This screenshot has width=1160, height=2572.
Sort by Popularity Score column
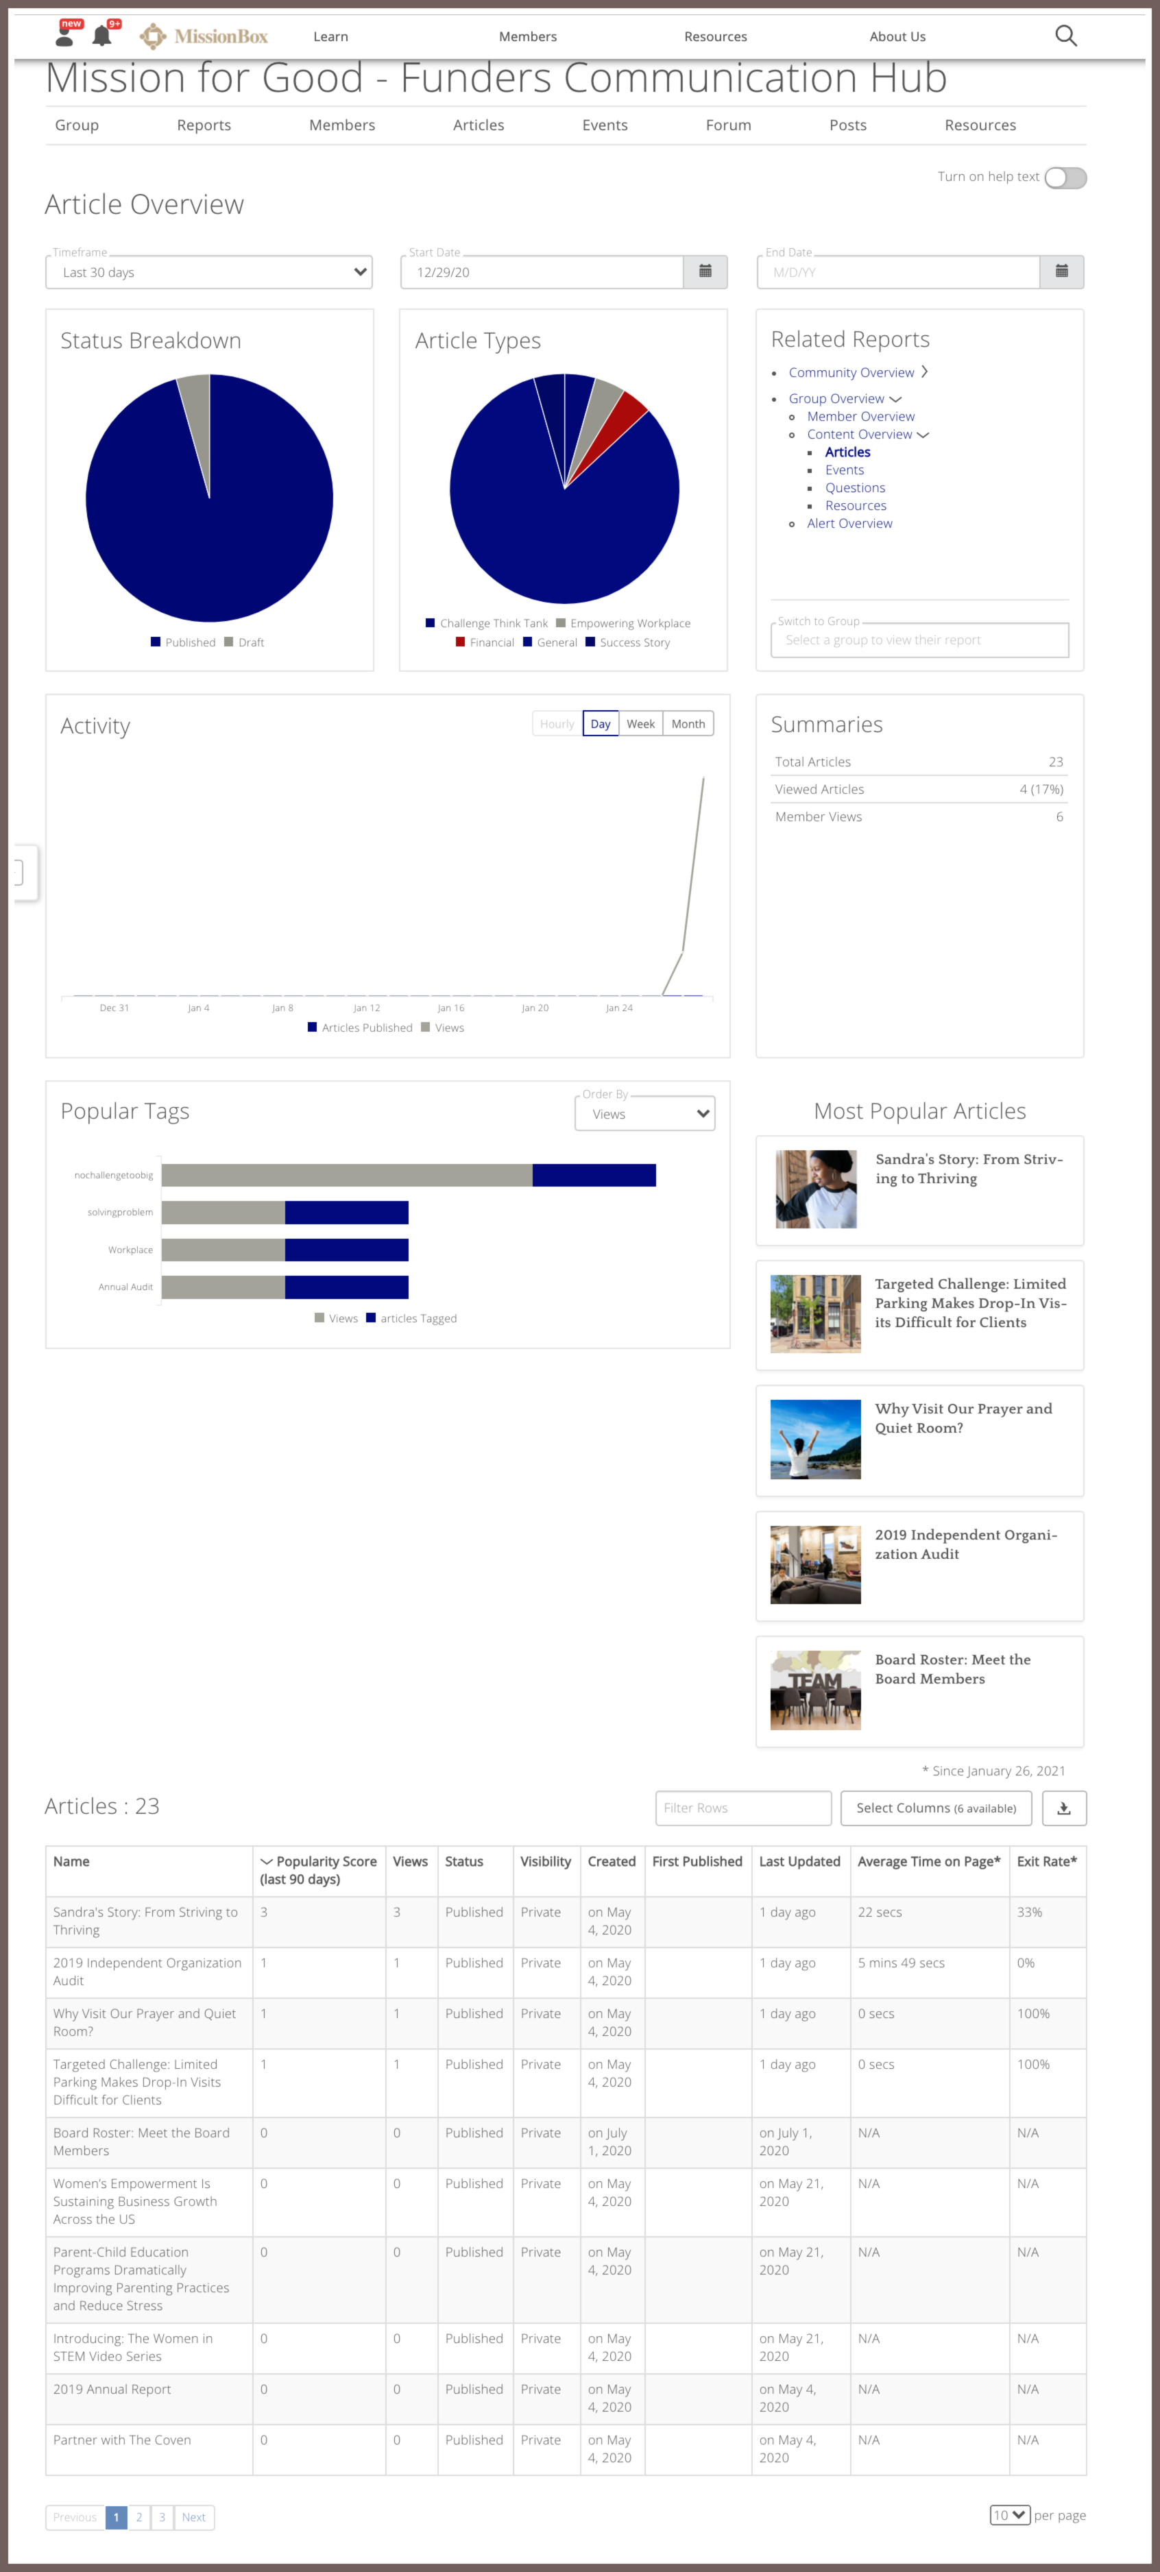pos(319,1870)
